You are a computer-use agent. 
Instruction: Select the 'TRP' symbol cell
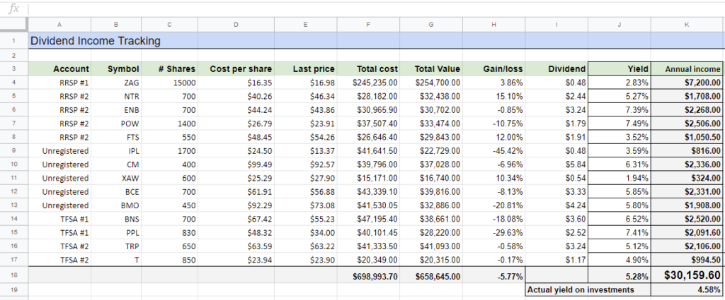(x=116, y=246)
